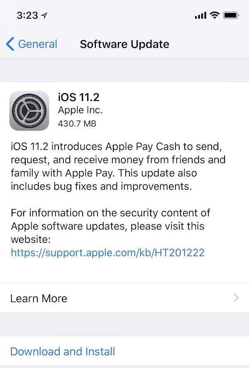This screenshot has height=368, width=249.
Task: Open the support.apple.com HT201222 link
Action: 108,253
